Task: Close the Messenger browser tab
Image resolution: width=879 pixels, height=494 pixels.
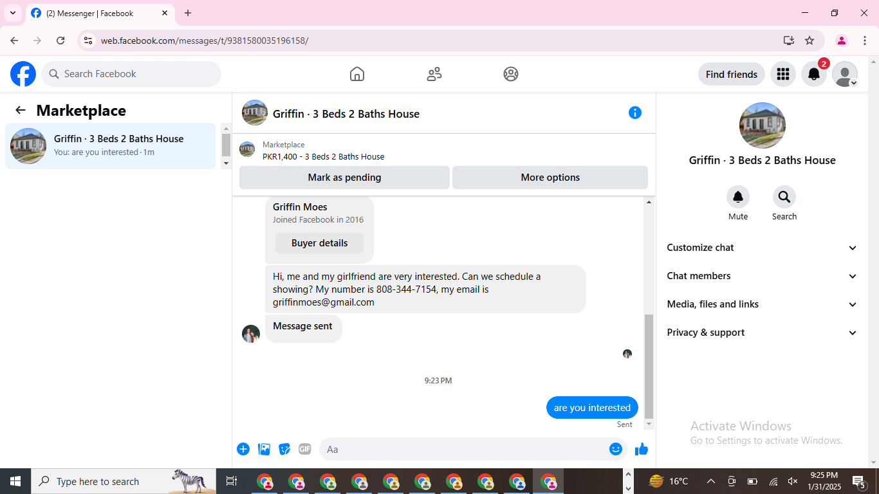Action: [x=165, y=13]
